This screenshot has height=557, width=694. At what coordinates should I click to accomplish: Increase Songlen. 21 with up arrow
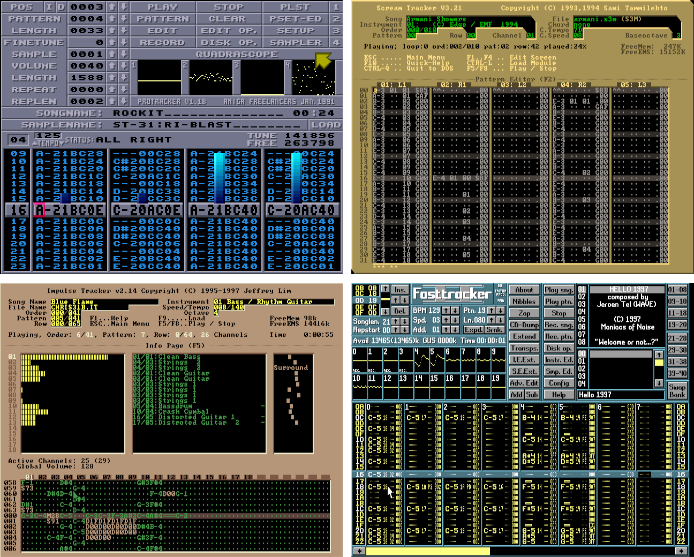(395, 321)
